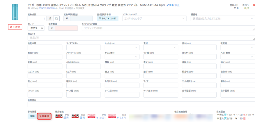The image size is (260, 123).
Task: Click the pencil 情報修正 edit icon
Action: pyautogui.click(x=168, y=5)
